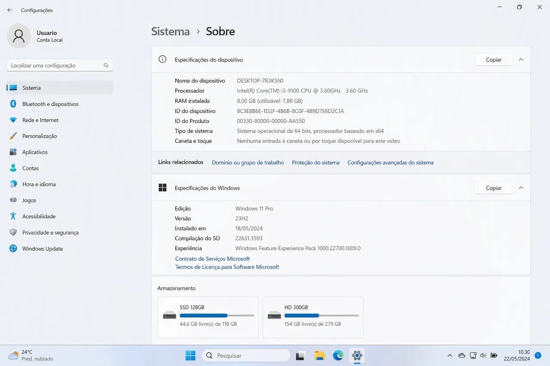Image resolution: width=550 pixels, height=366 pixels.
Task: Select Rede e Internet in sidebar
Action: click(60, 120)
